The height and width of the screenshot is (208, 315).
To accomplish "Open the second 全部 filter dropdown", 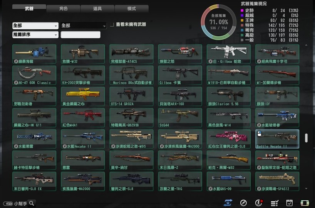I will pos(83,26).
